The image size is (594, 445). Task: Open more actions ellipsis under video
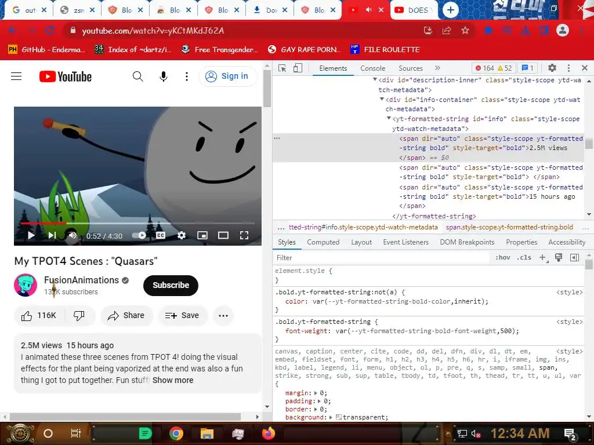pos(223,316)
